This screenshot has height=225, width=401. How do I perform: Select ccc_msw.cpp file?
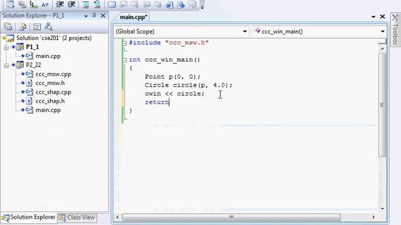[53, 74]
